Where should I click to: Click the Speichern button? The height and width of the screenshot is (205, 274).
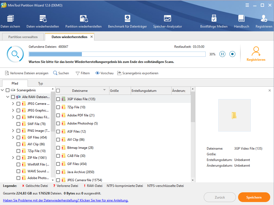254,197
